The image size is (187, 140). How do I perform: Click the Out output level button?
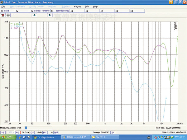(32, 133)
